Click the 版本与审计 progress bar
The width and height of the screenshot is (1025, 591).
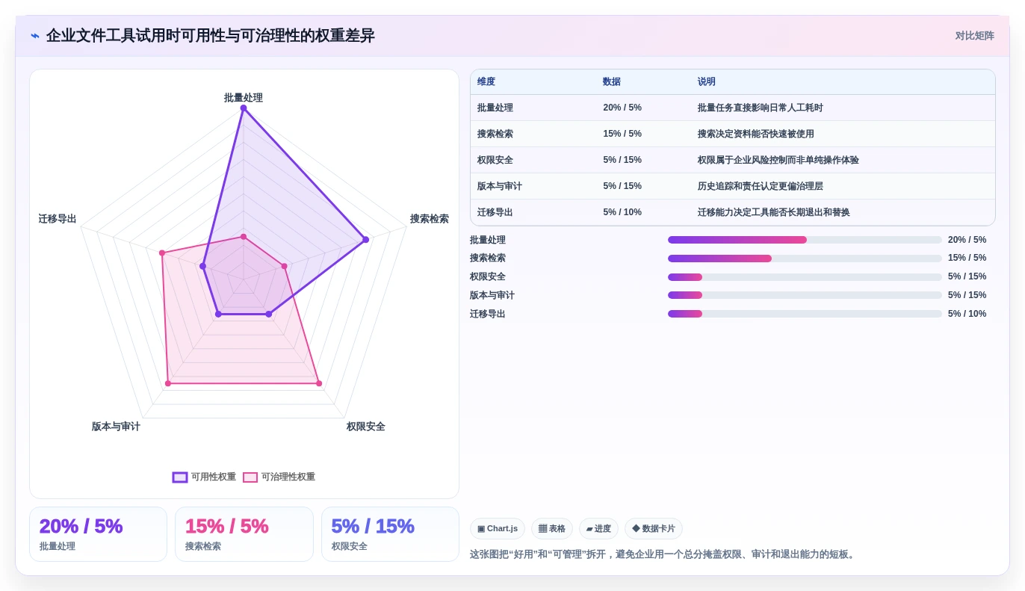coord(805,295)
